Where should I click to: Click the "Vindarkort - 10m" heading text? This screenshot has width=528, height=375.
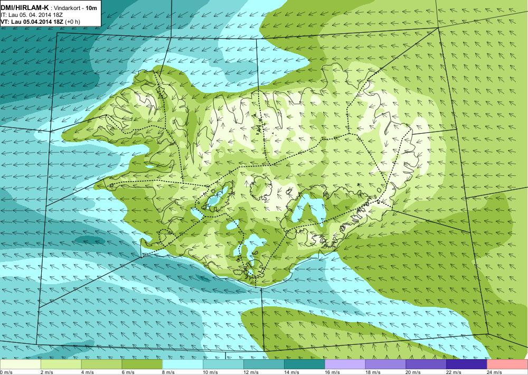76,8
